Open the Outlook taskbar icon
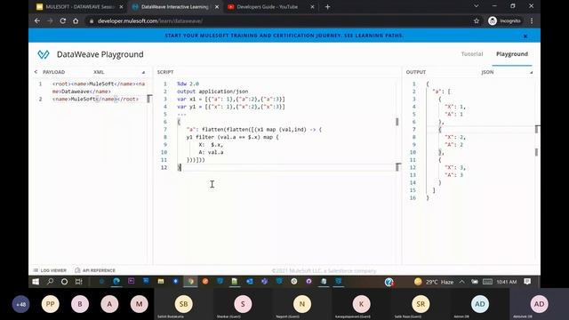 click(250, 281)
